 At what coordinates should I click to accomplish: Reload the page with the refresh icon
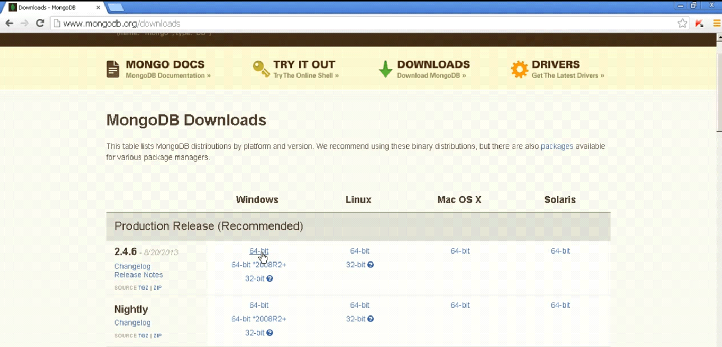[41, 23]
